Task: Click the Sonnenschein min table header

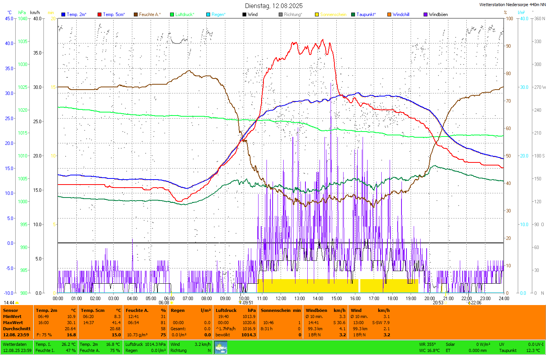Action: 281,310
